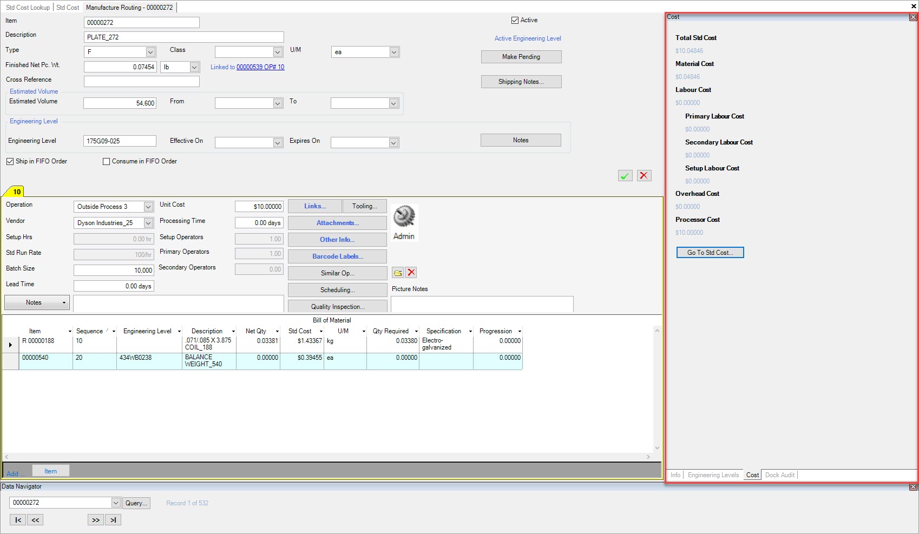Open the Vendor dropdown
The width and height of the screenshot is (919, 534).
point(148,223)
